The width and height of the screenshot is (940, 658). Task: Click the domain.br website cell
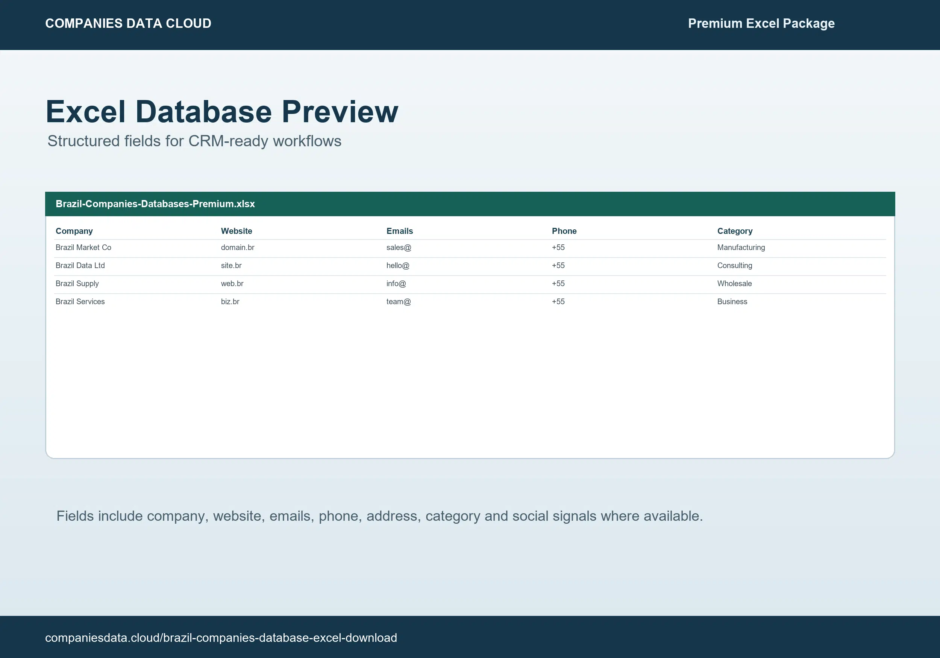[x=238, y=247]
